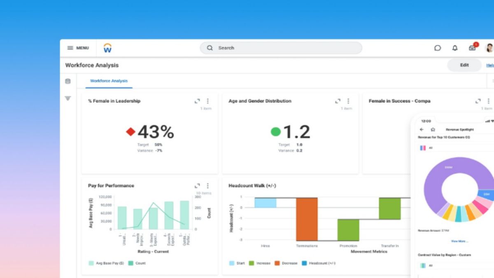The width and height of the screenshot is (494, 278).
Task: Click the Pay for Performance title
Action: (111, 186)
